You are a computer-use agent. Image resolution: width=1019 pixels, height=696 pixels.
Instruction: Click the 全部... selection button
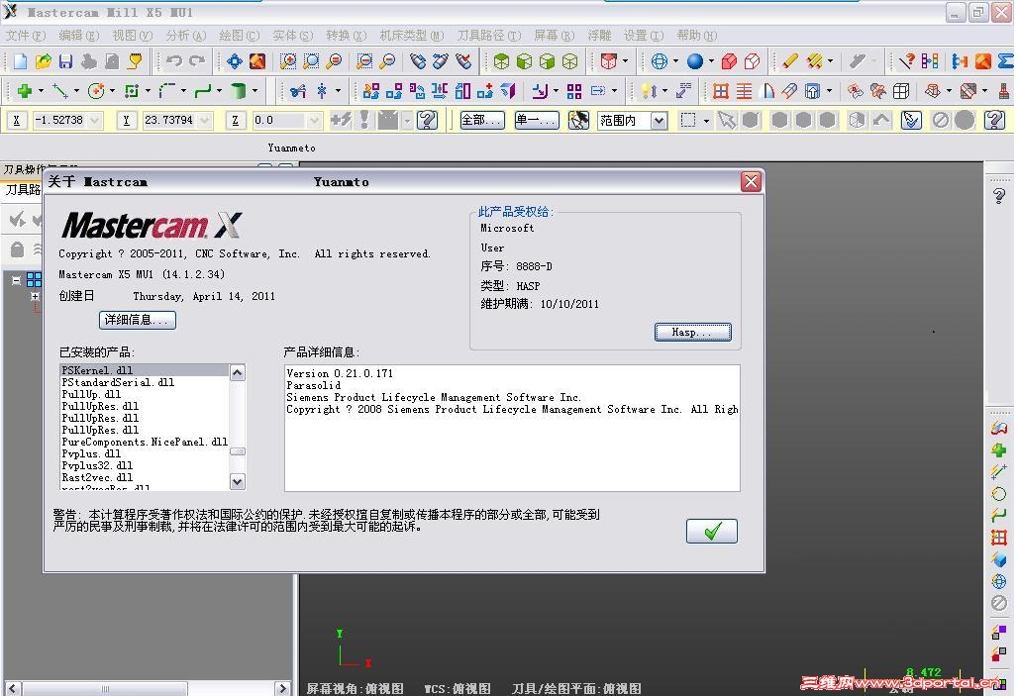click(482, 120)
